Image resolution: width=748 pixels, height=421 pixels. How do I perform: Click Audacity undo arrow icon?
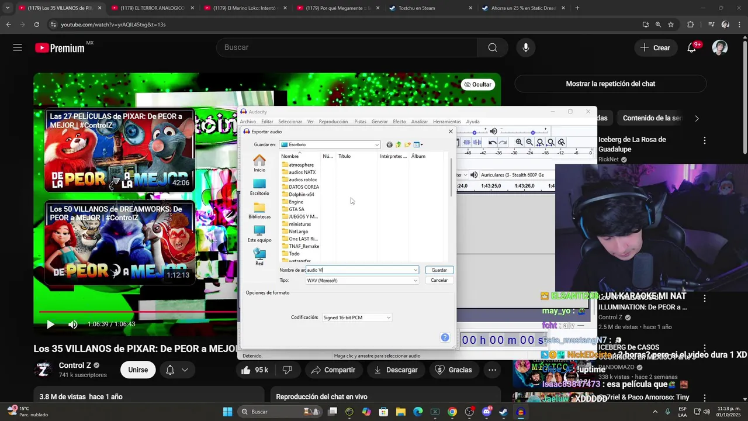coord(493,142)
